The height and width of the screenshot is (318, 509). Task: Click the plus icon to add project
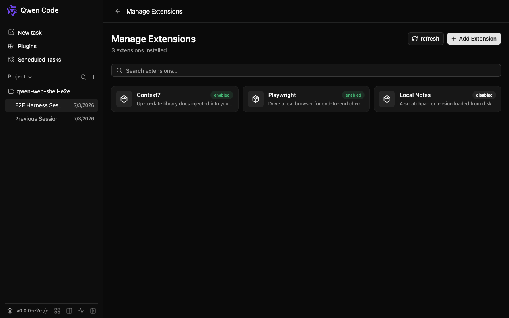point(93,77)
